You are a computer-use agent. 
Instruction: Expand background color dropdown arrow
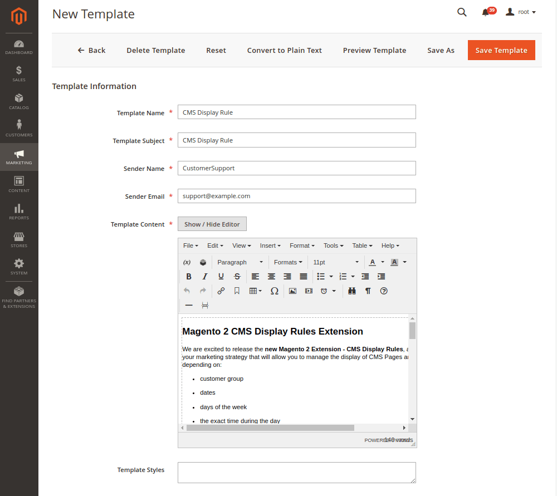[x=404, y=262]
